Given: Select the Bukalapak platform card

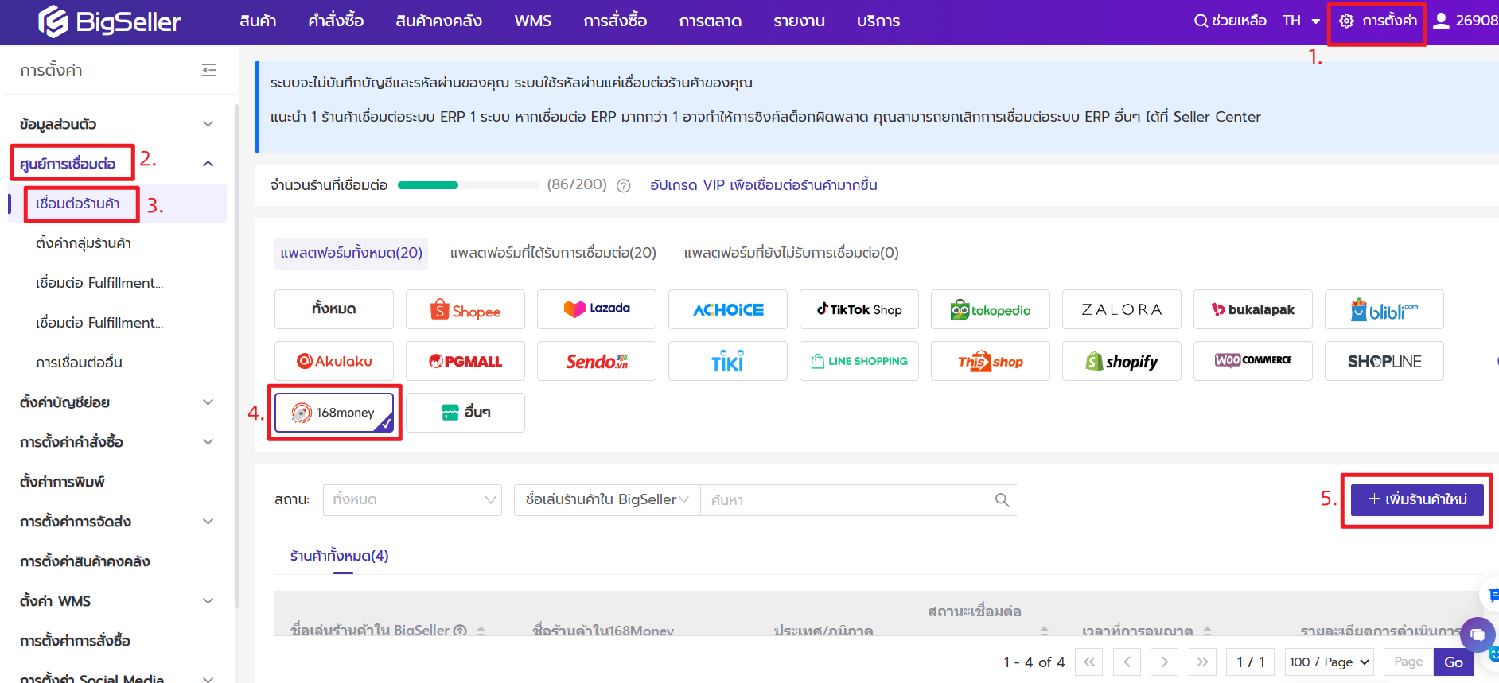Looking at the screenshot, I should coord(1253,309).
